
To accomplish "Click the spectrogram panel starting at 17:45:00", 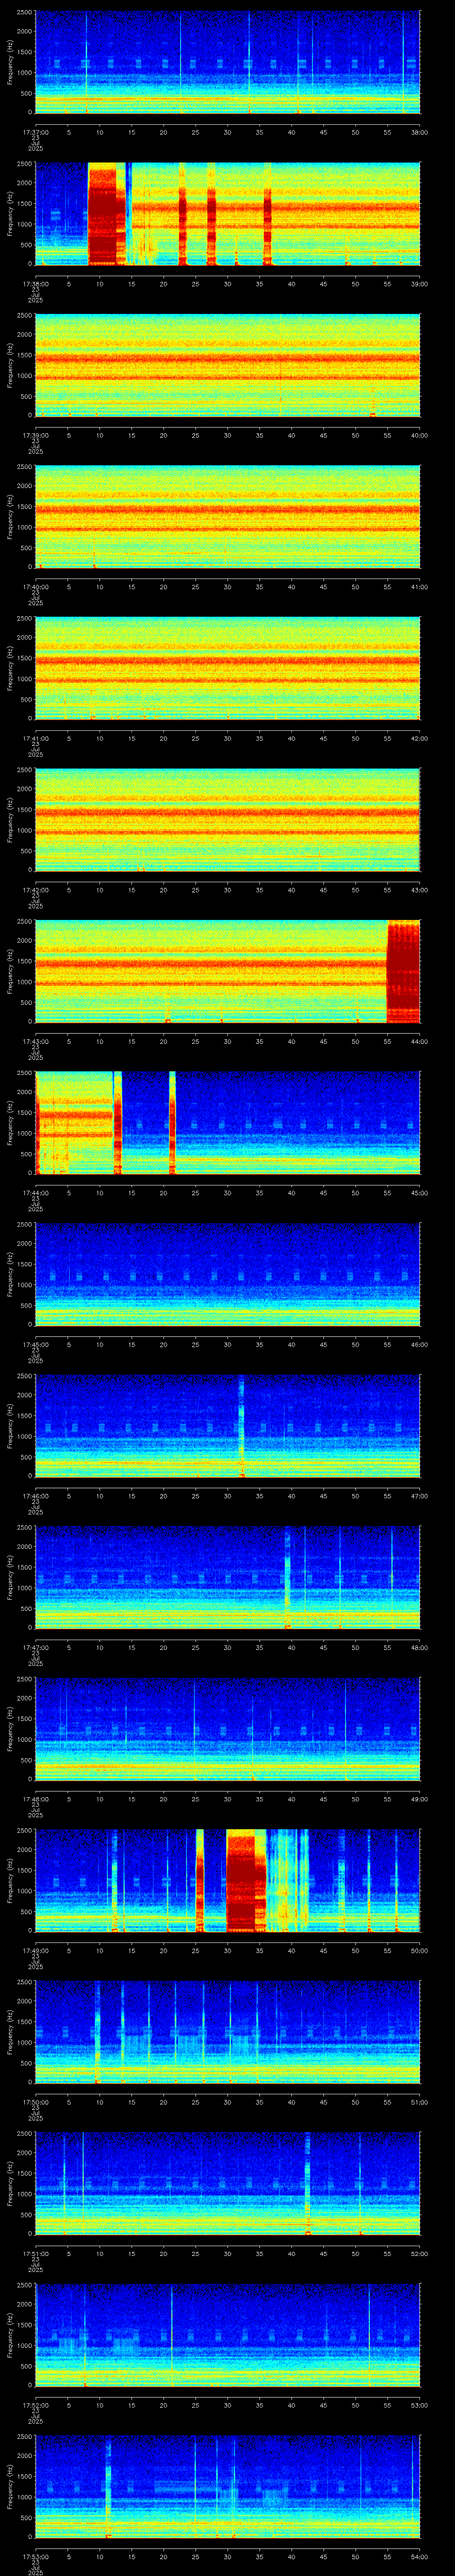I will [228, 1275].
